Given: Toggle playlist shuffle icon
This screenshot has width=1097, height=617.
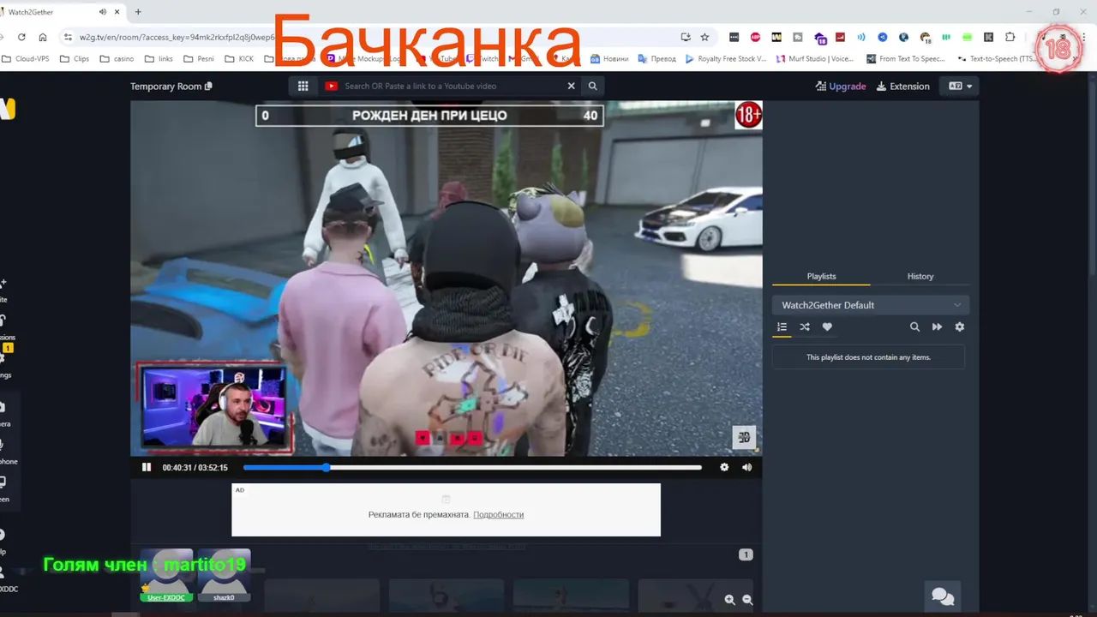Looking at the screenshot, I should [x=805, y=326].
